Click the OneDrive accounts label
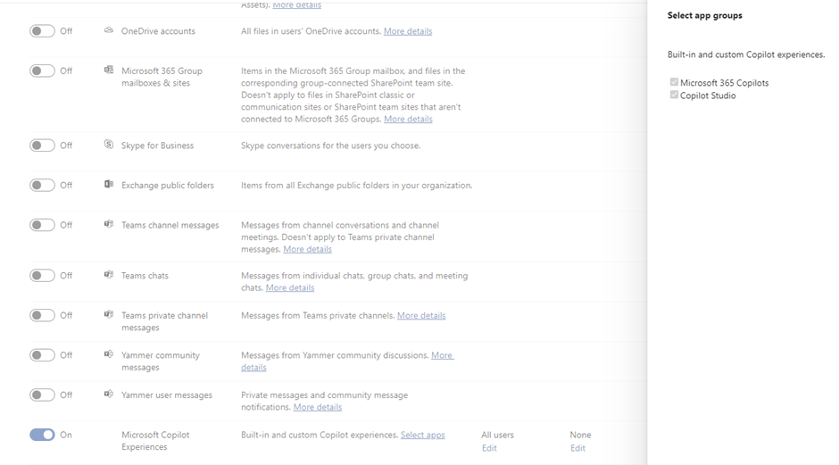The height and width of the screenshot is (465, 839). [x=158, y=31]
